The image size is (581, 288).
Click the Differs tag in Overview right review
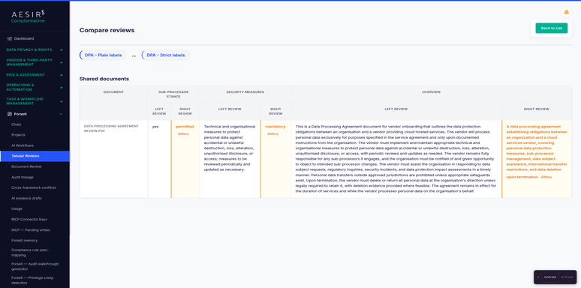[546, 177]
